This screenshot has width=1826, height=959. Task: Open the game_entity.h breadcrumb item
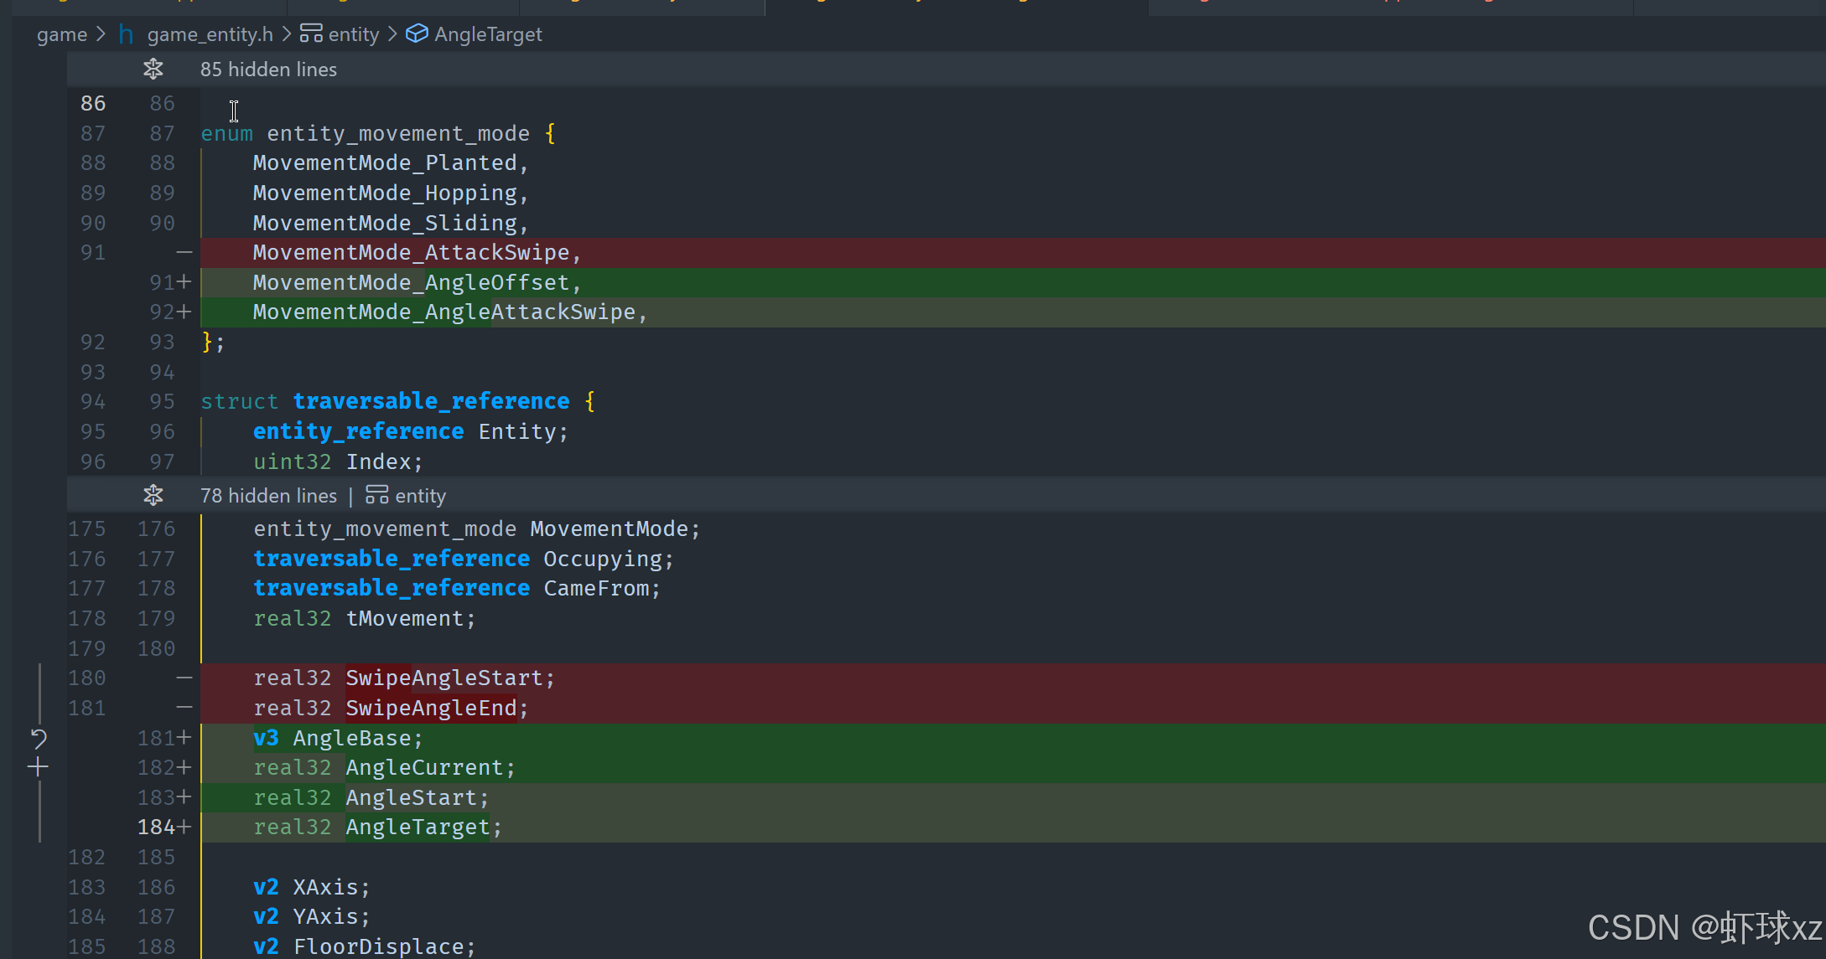click(x=210, y=34)
